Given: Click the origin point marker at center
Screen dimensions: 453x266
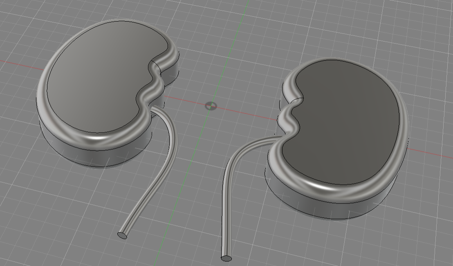Looking at the screenshot, I should pyautogui.click(x=211, y=106).
